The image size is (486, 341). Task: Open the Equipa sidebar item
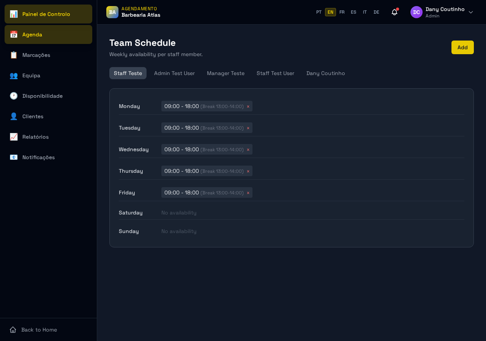pyautogui.click(x=48, y=75)
